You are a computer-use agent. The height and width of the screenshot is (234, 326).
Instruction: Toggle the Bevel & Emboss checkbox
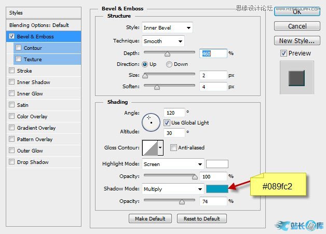tap(12, 37)
